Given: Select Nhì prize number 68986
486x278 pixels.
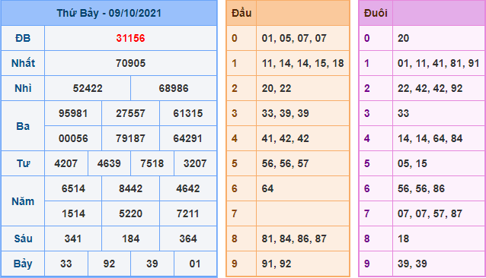Looking at the screenshot, I should (174, 88).
